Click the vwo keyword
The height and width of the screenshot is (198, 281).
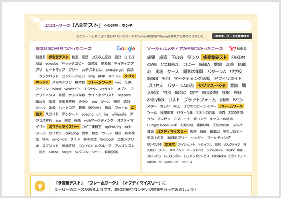click(118, 82)
